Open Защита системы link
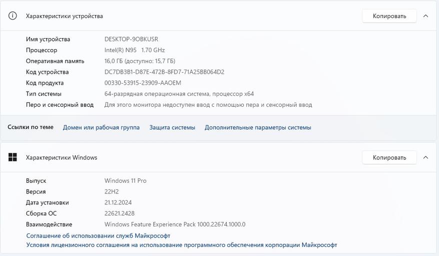 click(172, 127)
